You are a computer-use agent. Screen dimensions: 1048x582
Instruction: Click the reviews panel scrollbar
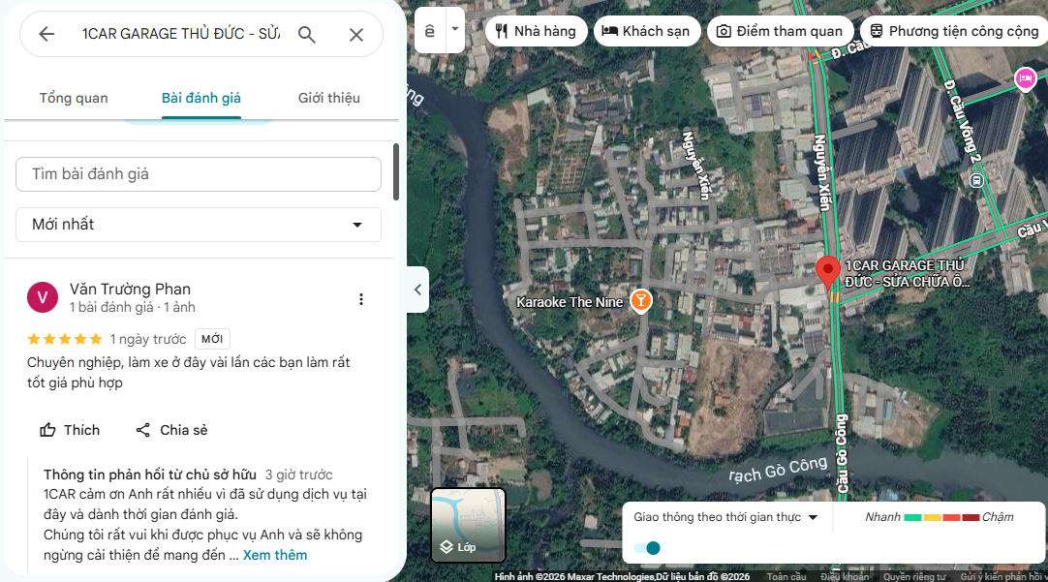pyautogui.click(x=396, y=171)
